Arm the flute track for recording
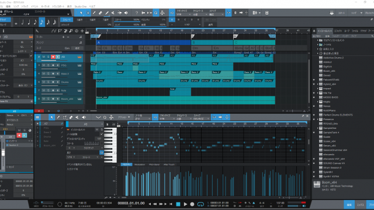Image resolution: width=374 pixels, height=210 pixels. pyautogui.click(x=53, y=90)
